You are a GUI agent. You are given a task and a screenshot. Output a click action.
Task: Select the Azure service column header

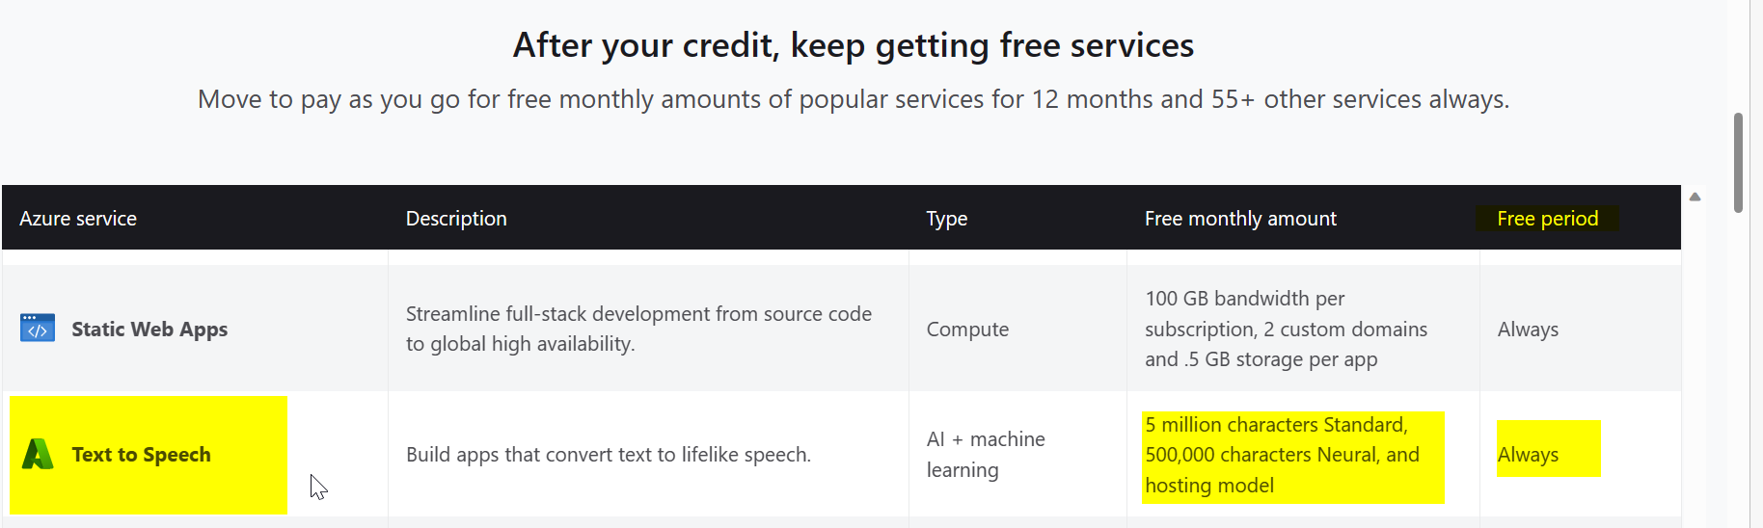[78, 219]
